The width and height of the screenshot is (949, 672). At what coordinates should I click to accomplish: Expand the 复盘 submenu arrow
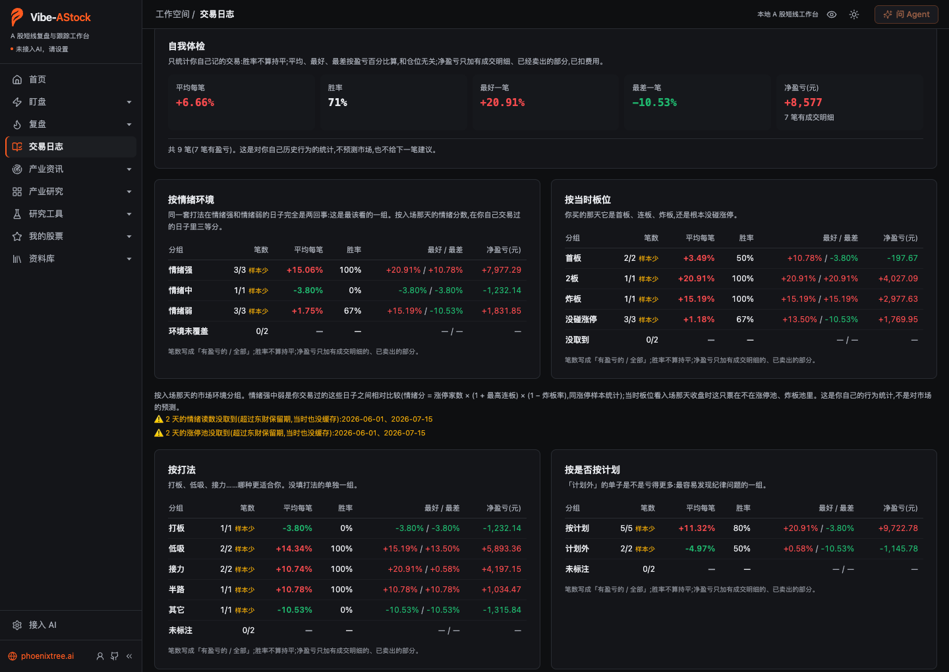click(129, 125)
